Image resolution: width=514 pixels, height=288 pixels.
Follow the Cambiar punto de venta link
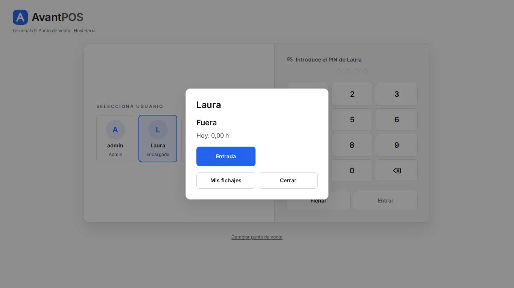tap(257, 237)
